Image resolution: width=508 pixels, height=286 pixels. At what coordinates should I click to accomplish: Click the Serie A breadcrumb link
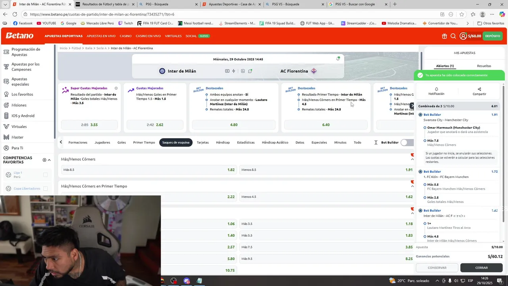pyautogui.click(x=102, y=48)
